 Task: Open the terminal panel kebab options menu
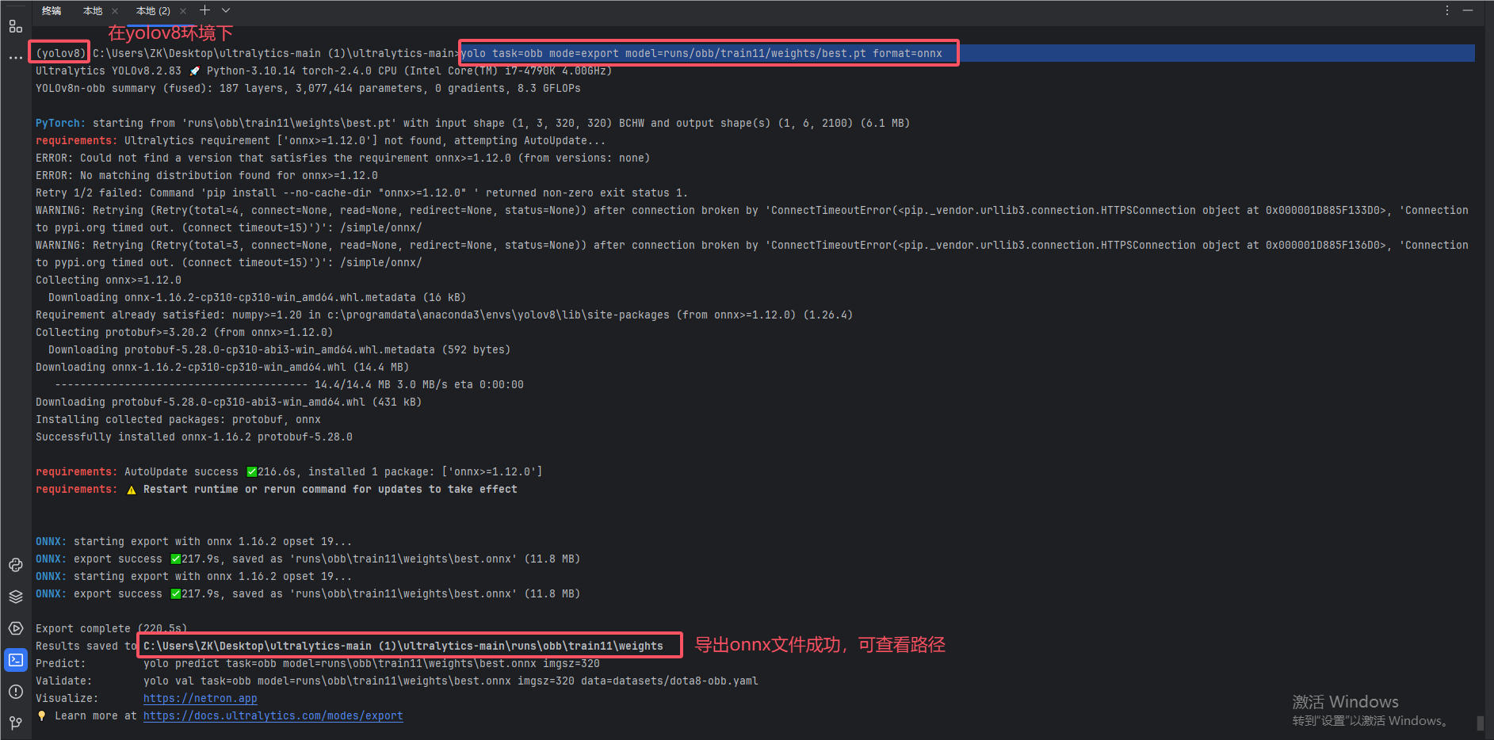(x=1447, y=10)
